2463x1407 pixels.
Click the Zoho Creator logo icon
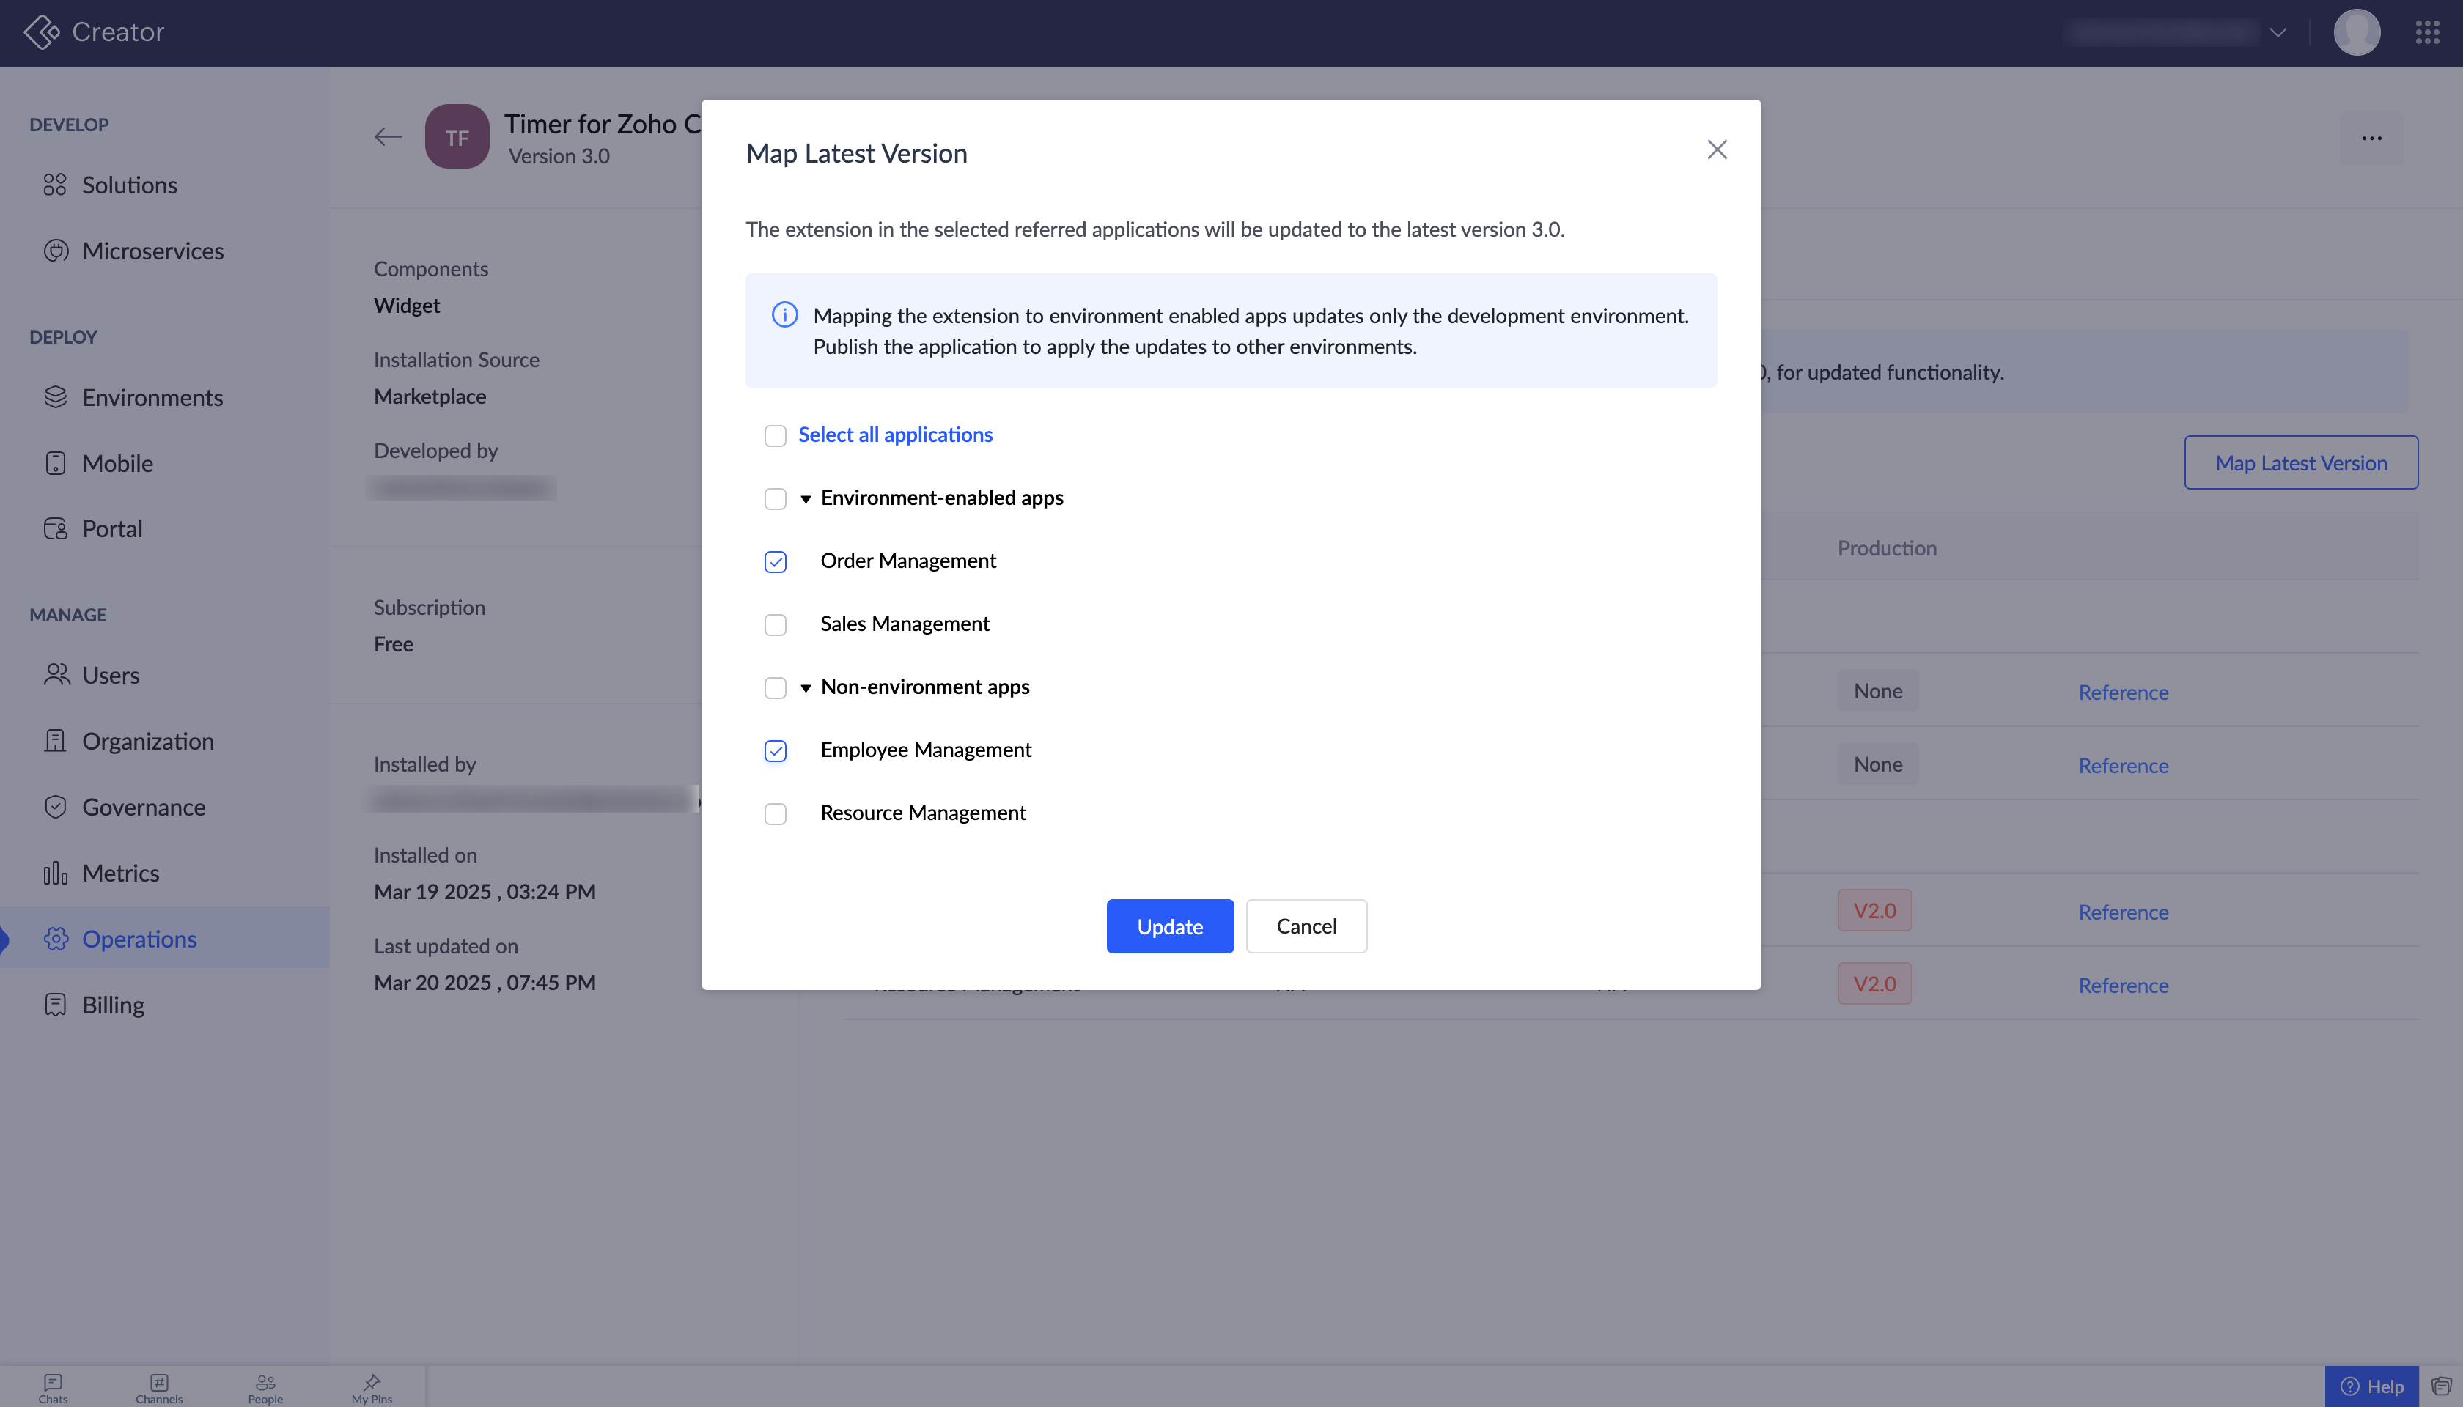(x=40, y=32)
